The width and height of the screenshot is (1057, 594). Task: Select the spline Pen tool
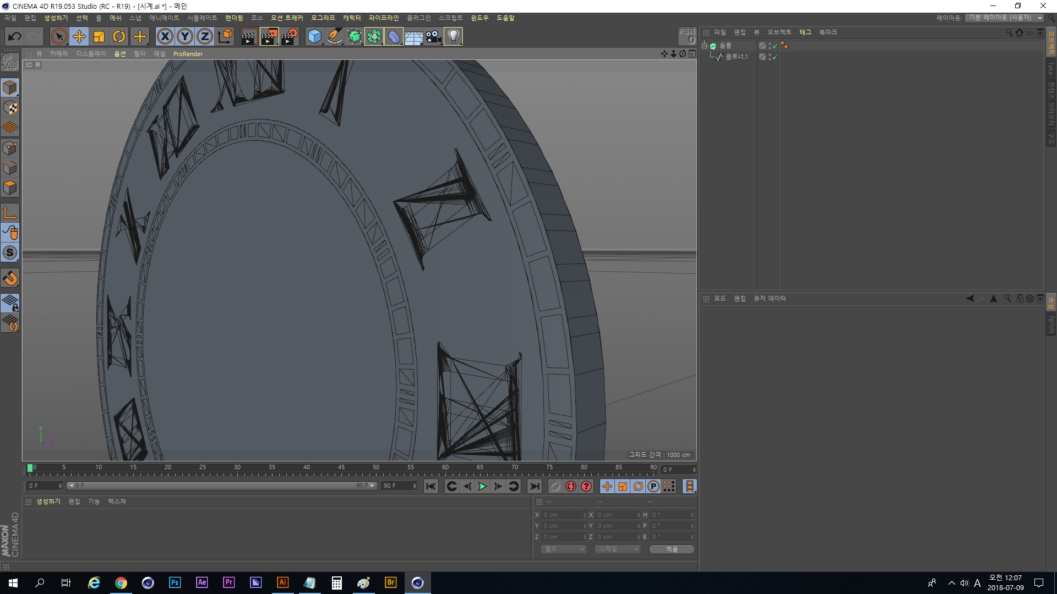(335, 37)
